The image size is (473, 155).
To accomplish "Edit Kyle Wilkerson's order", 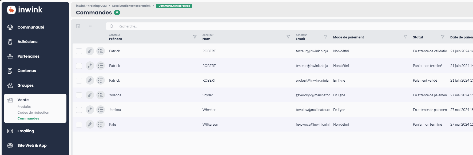I will point(90,124).
